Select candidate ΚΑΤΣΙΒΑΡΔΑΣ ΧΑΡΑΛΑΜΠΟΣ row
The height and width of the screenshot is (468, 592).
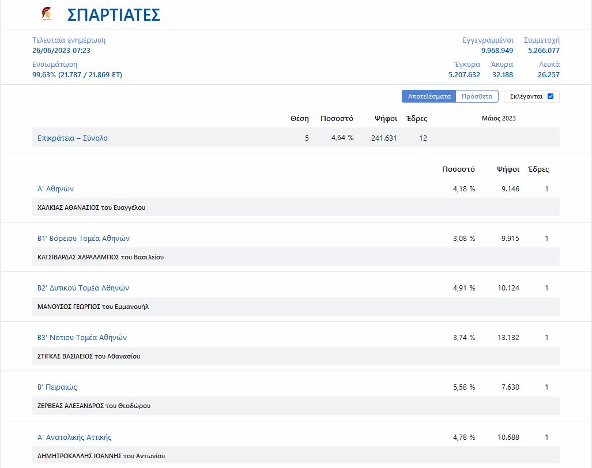(100, 257)
